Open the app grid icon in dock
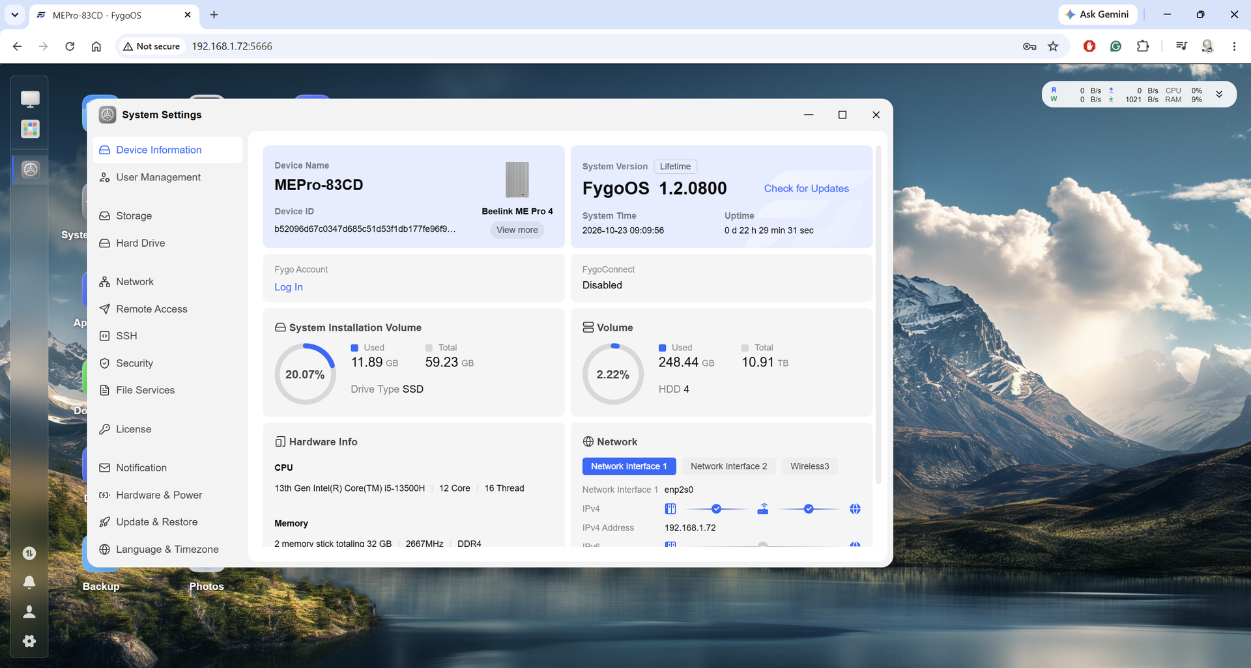This screenshot has width=1251, height=668. coord(30,129)
